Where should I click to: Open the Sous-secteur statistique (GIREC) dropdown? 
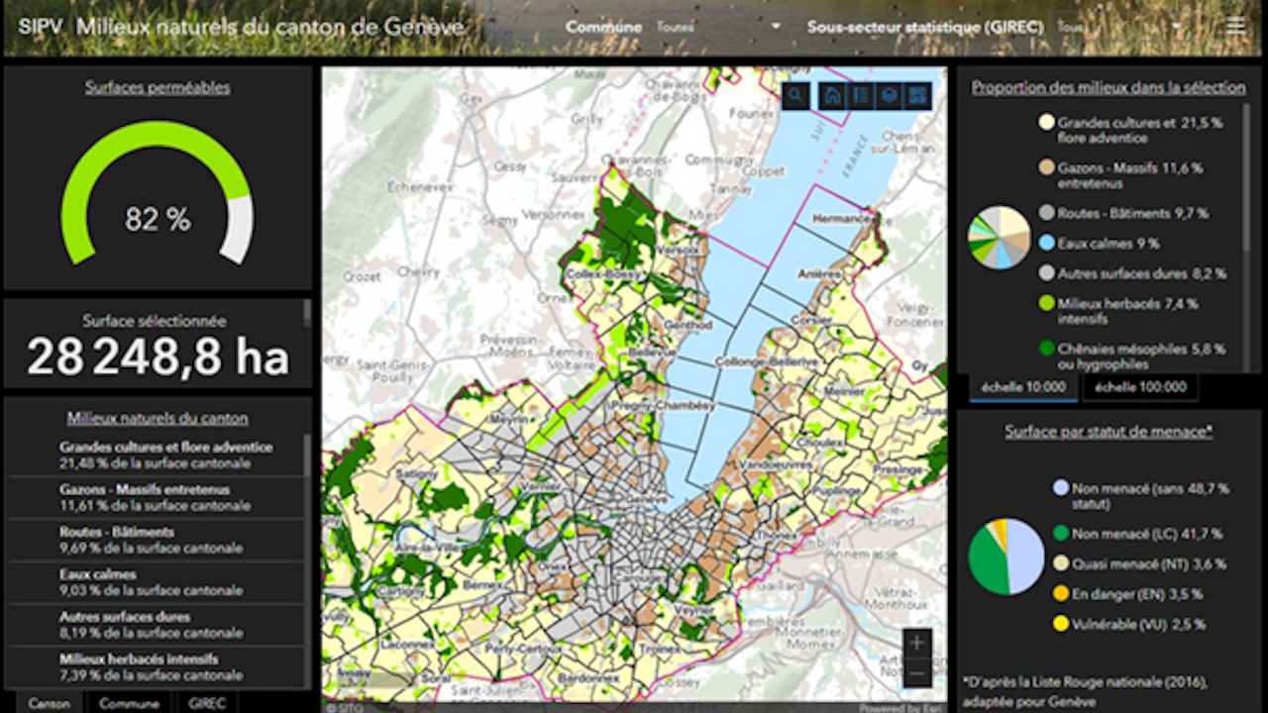[x=1120, y=27]
